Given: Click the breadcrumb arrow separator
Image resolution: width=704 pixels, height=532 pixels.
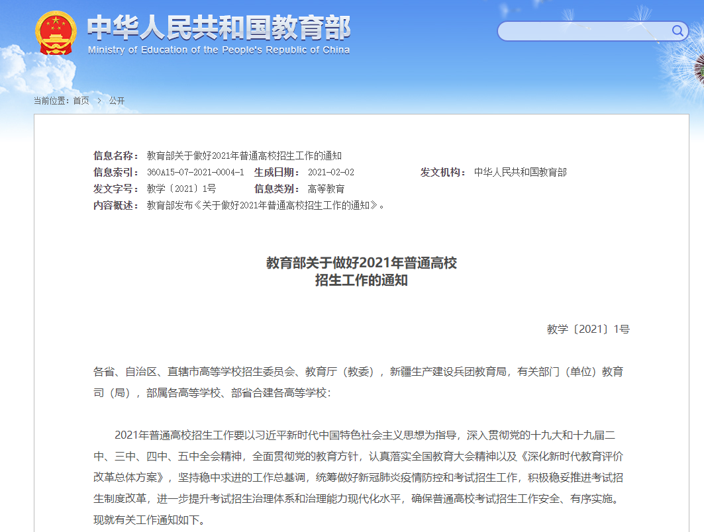Looking at the screenshot, I should [99, 101].
